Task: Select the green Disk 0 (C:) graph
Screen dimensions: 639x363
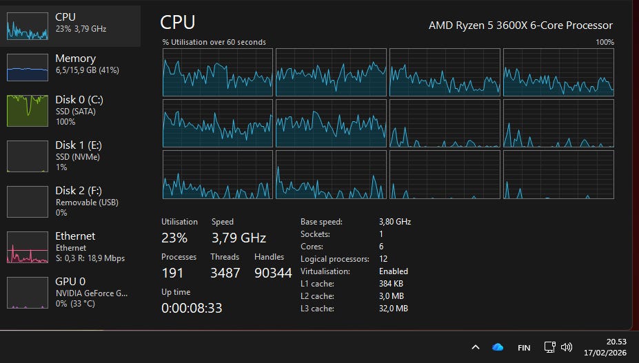Action: coord(28,110)
